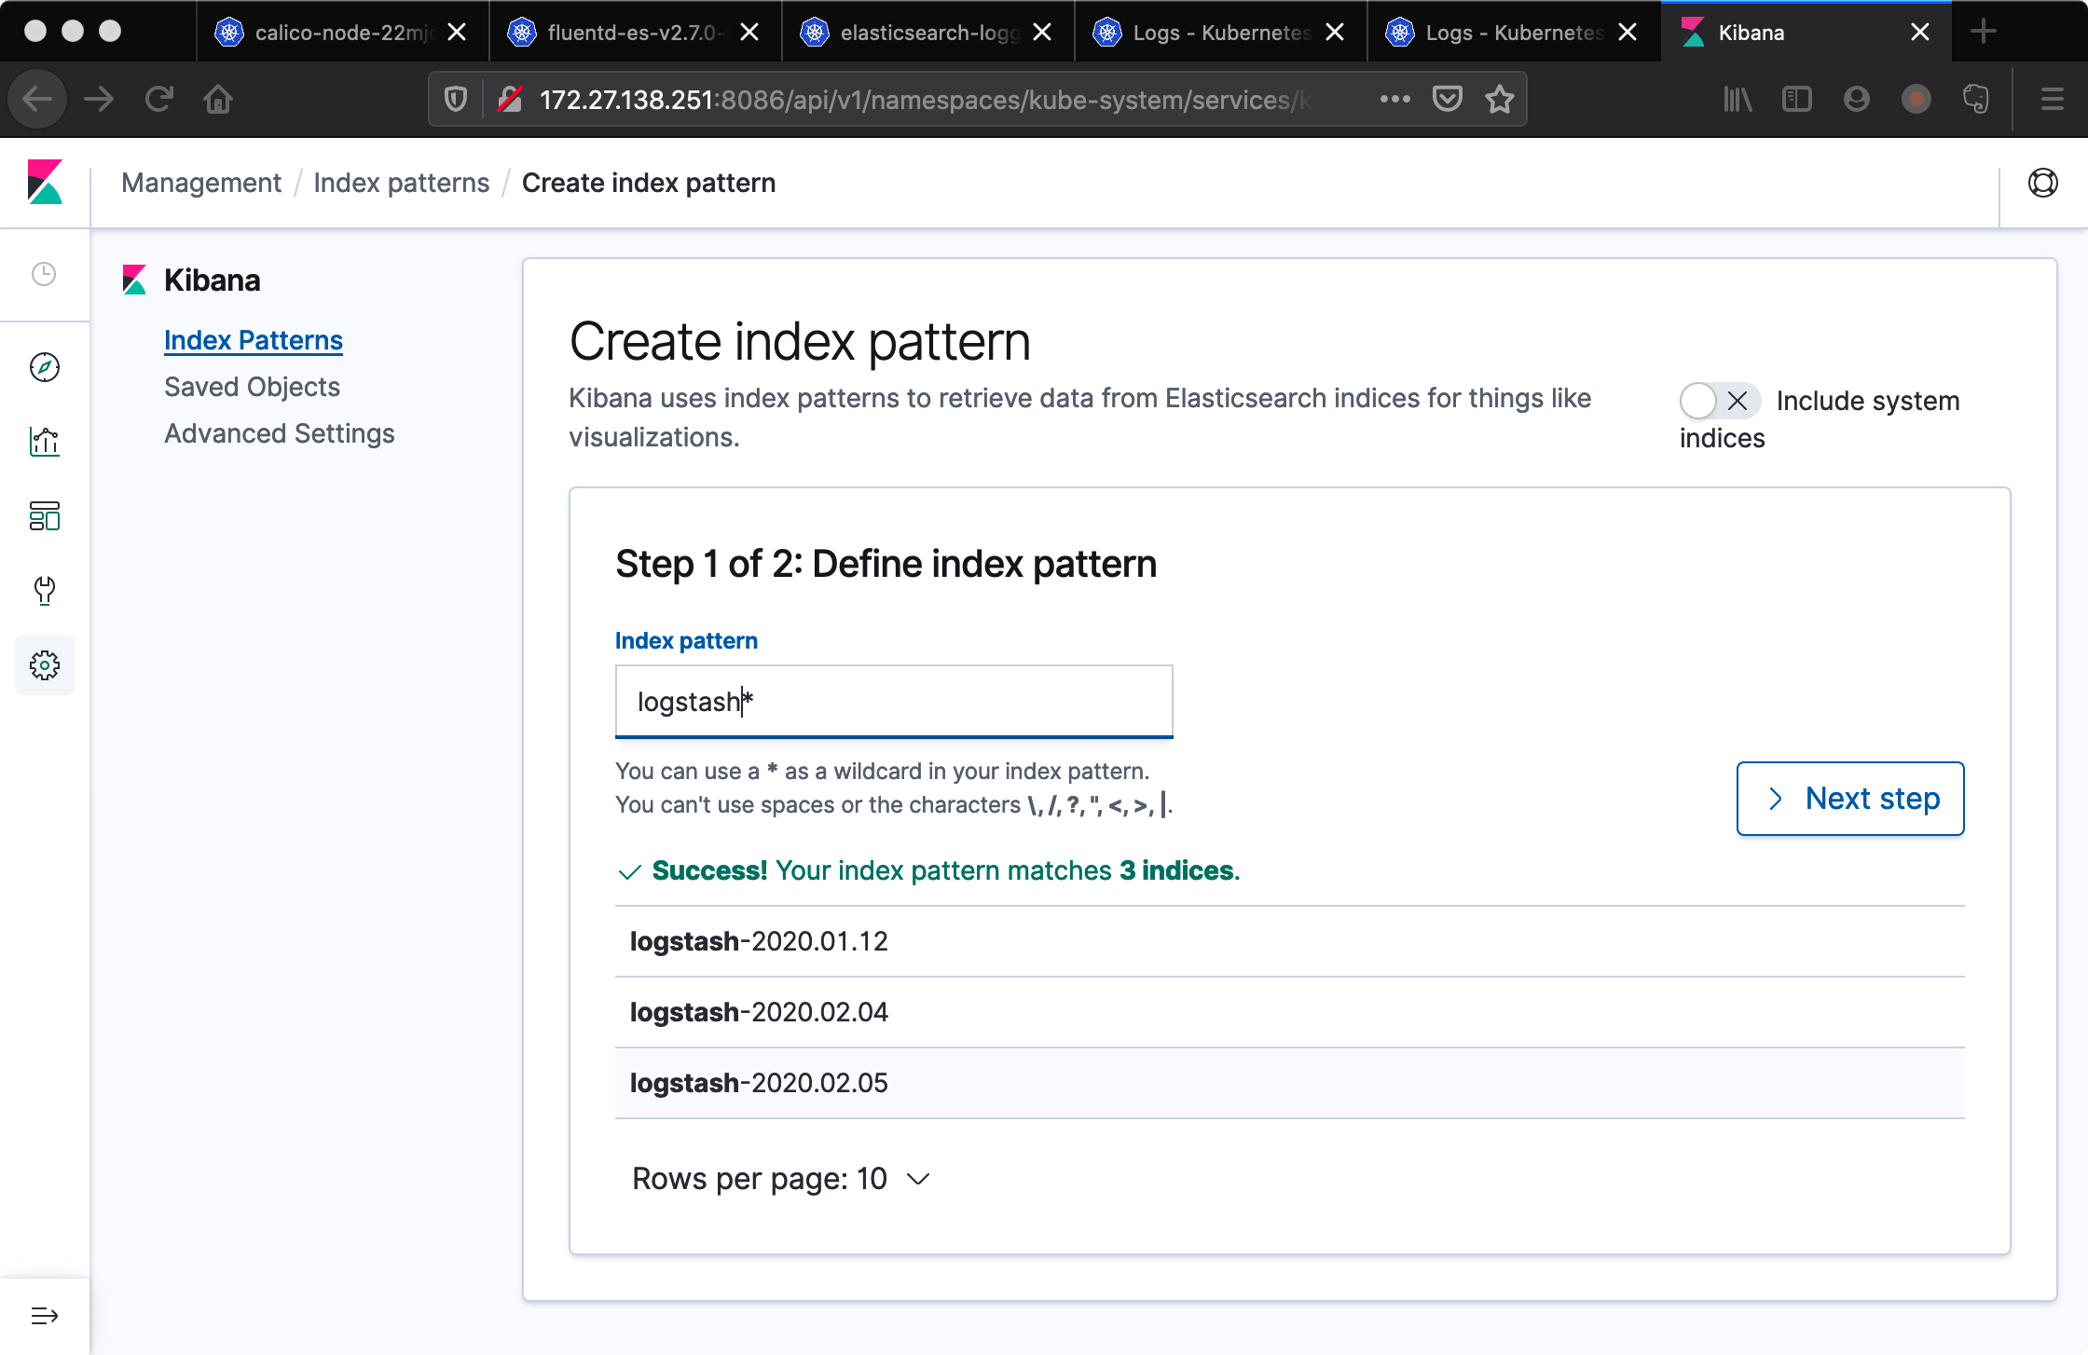Open Evernote extension icon
Screen dimensions: 2088x1355
(x=1976, y=99)
